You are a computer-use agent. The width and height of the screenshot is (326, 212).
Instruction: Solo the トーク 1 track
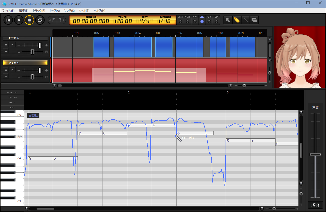click(x=6, y=45)
